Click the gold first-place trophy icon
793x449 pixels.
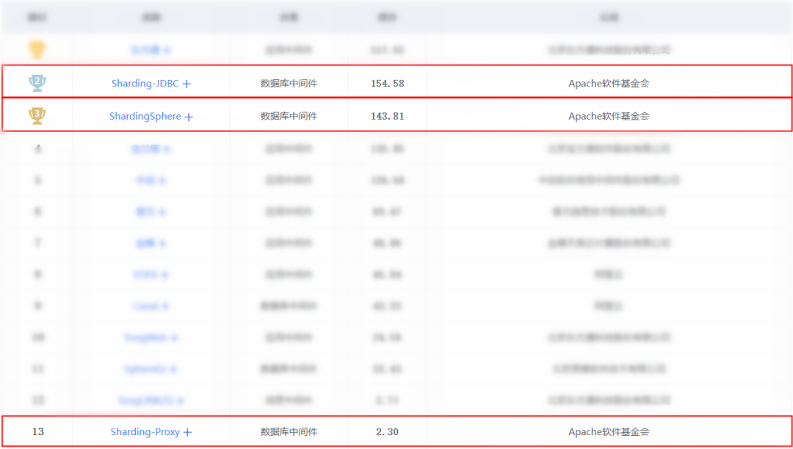coord(37,50)
